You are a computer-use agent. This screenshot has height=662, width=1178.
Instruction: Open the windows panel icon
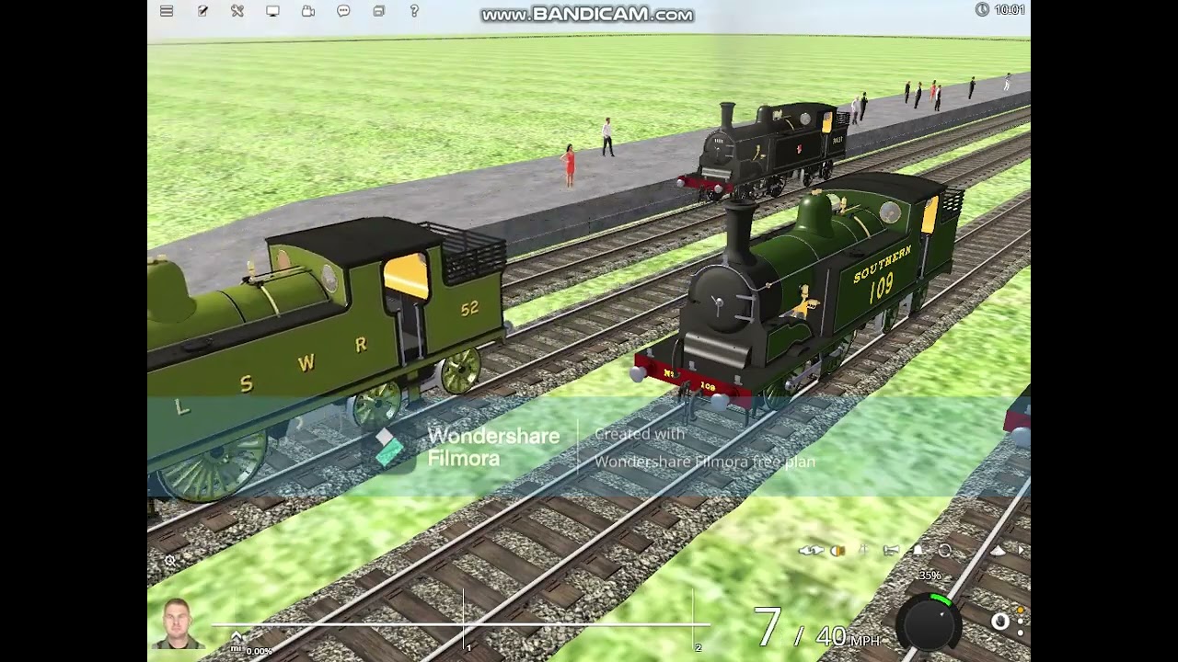tap(378, 11)
